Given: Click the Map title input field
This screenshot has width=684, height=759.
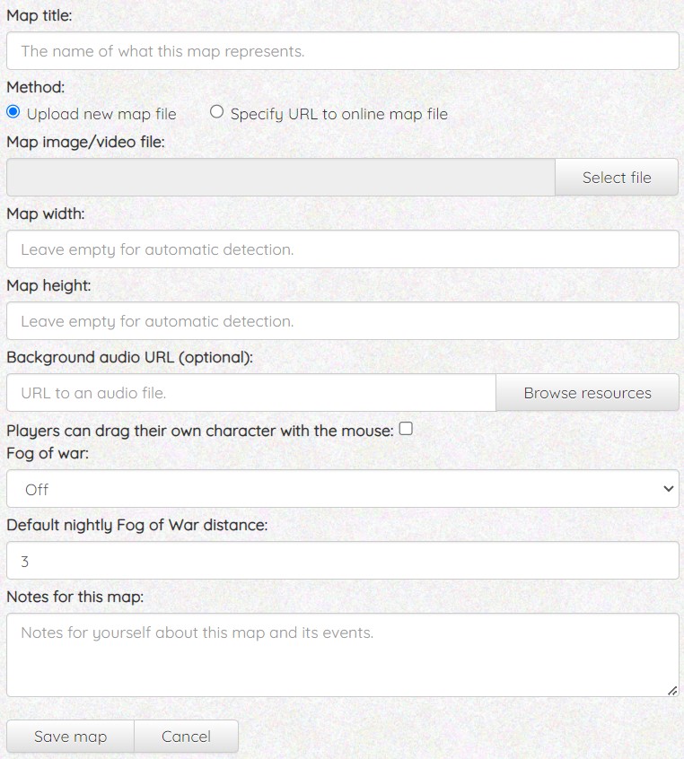Looking at the screenshot, I should 342,51.
